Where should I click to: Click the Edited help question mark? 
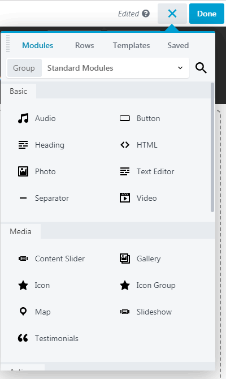146,14
